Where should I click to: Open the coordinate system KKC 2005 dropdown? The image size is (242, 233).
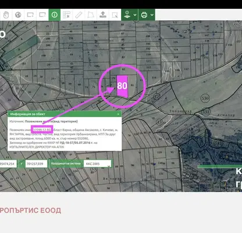click(98, 164)
